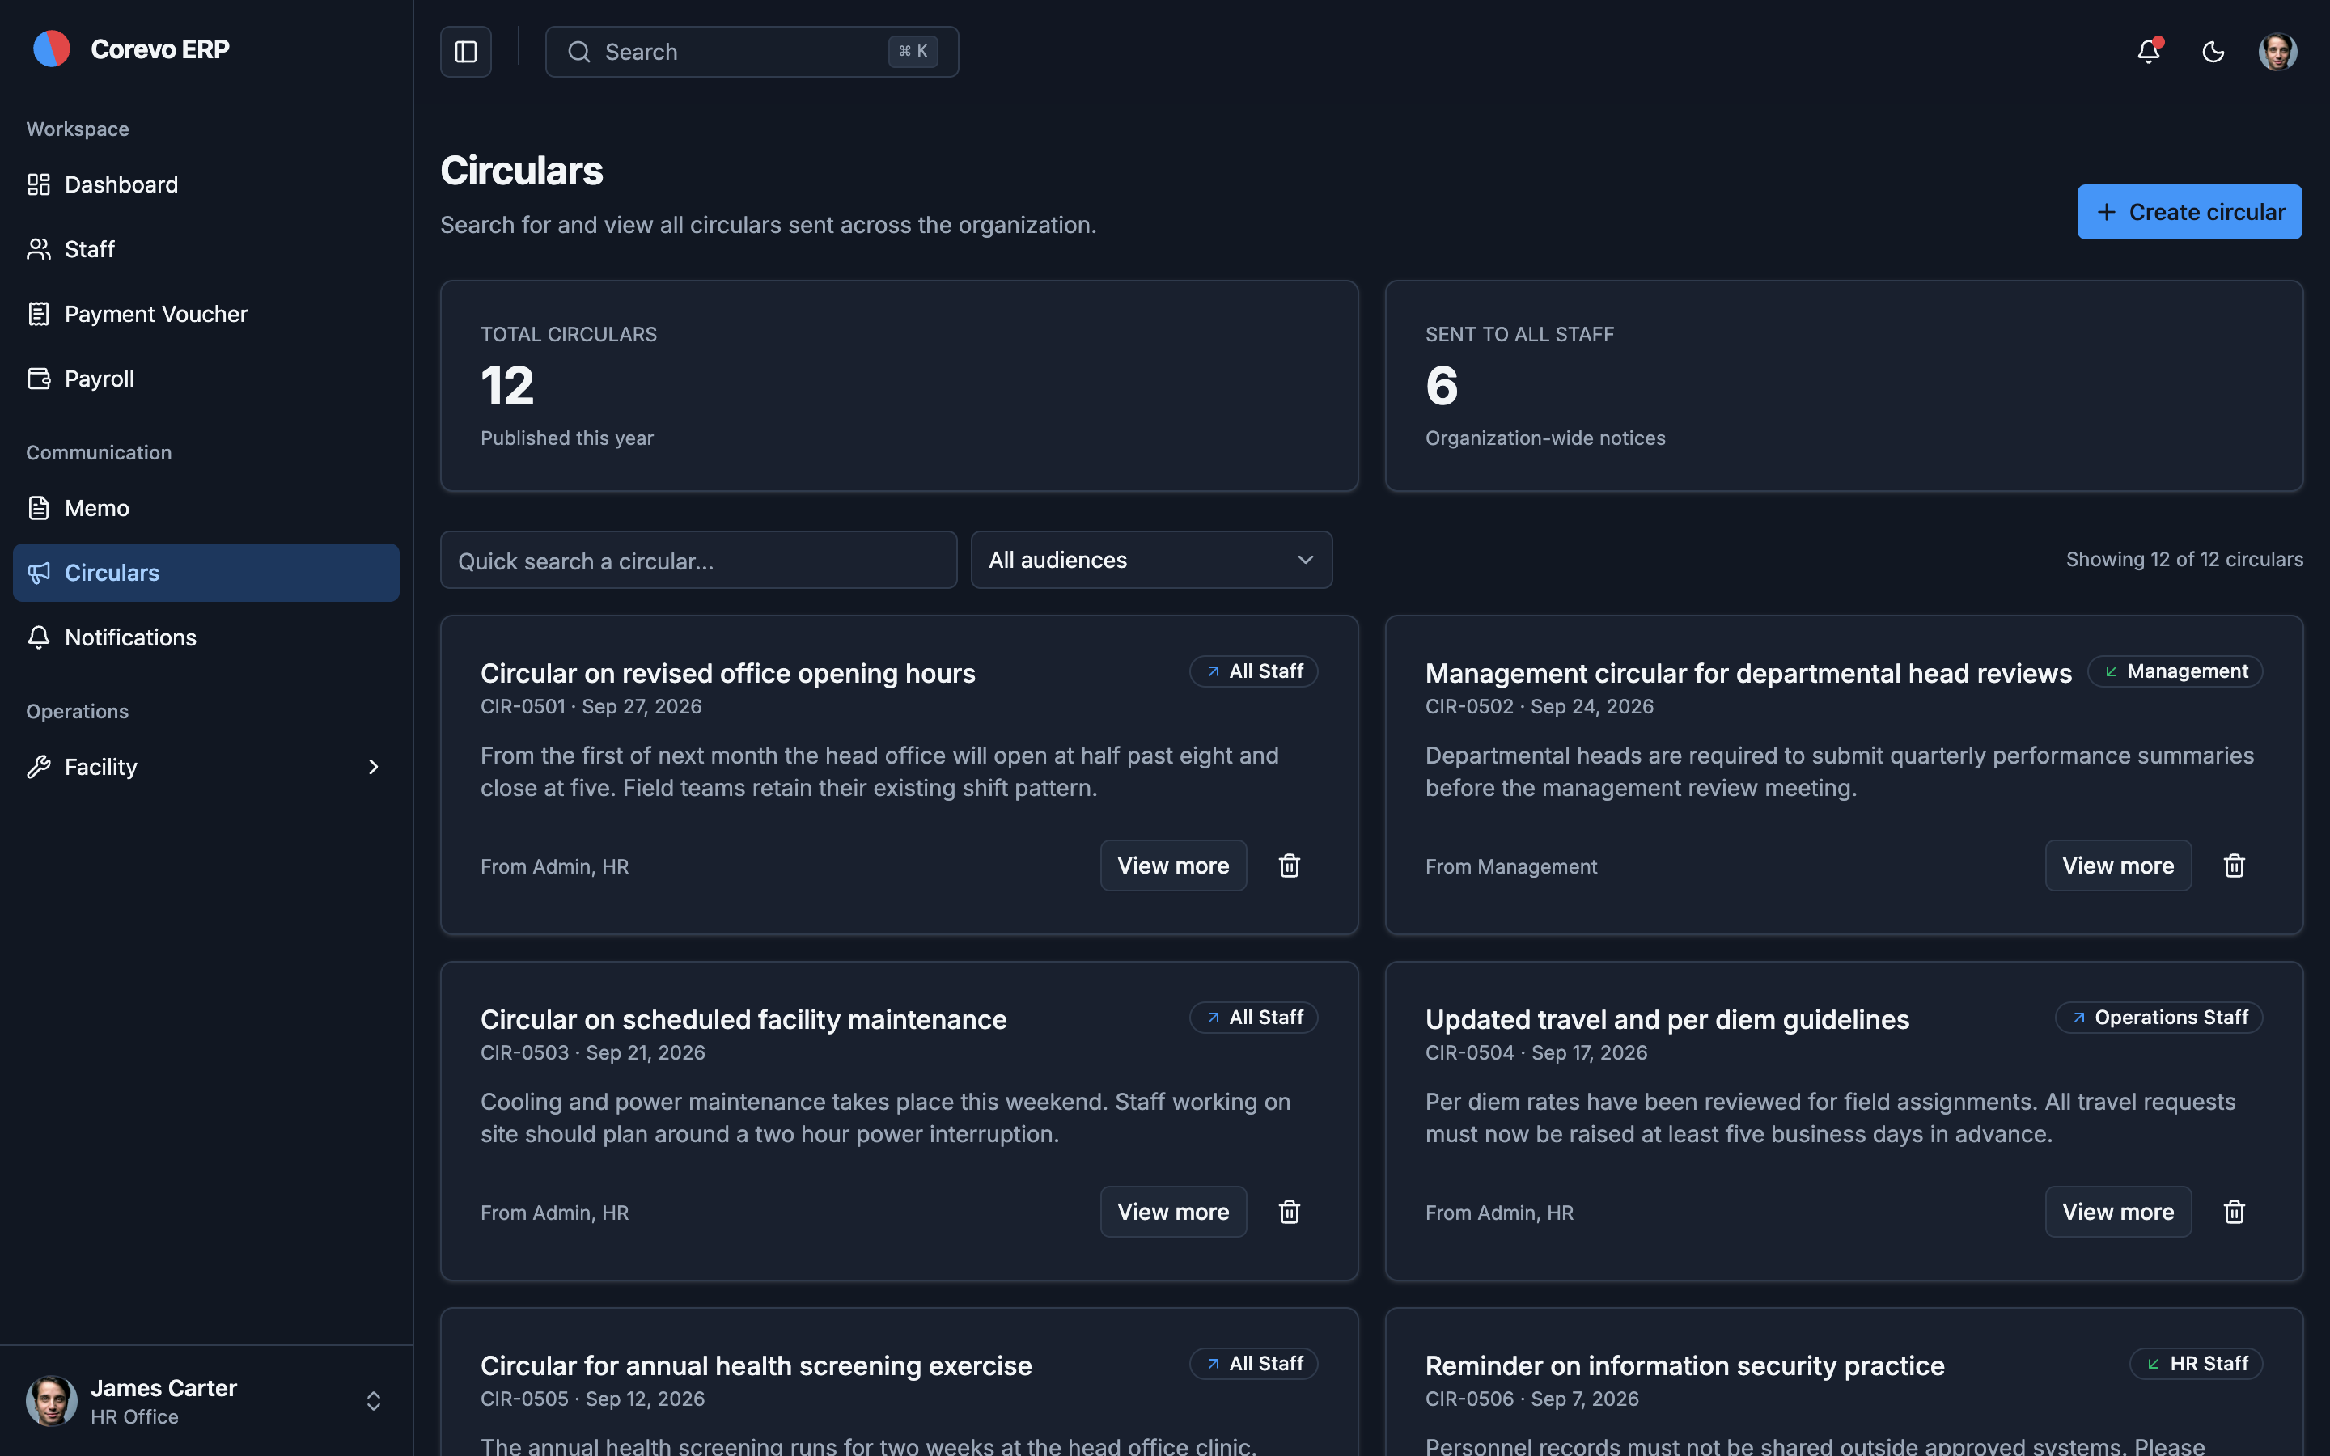Click title Reminder on information security practice
Screen dimensions: 2330x1456
[x=1685, y=1365]
